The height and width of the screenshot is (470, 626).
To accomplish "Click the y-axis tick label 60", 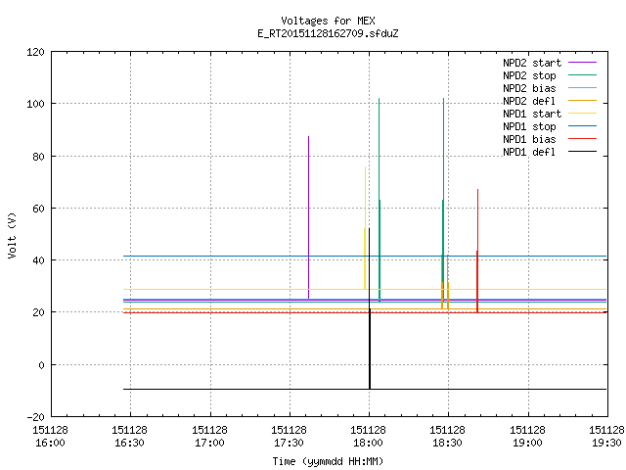I will pos(38,209).
